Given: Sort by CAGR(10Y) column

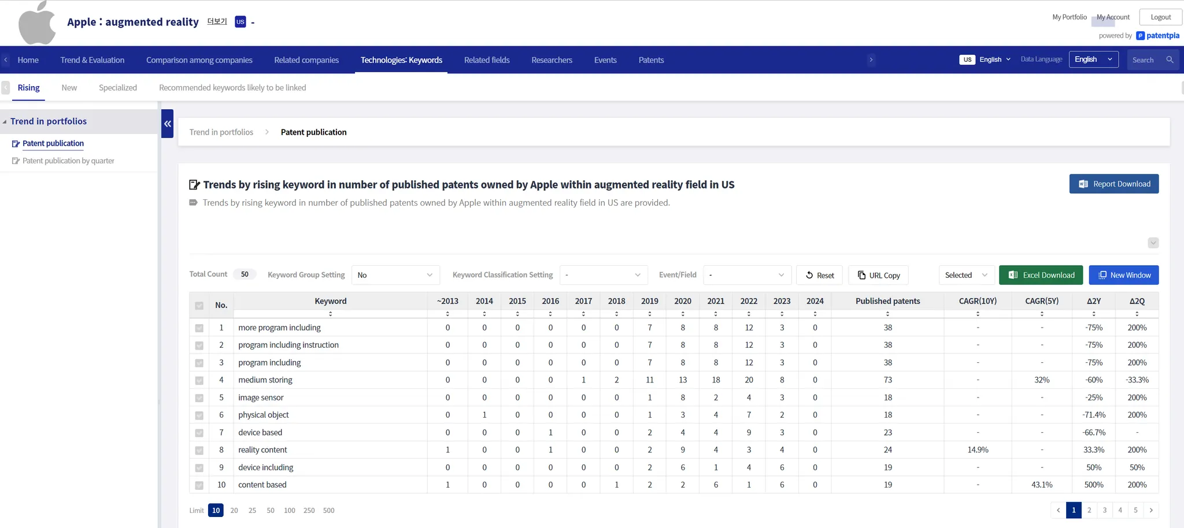Looking at the screenshot, I should coord(978,314).
